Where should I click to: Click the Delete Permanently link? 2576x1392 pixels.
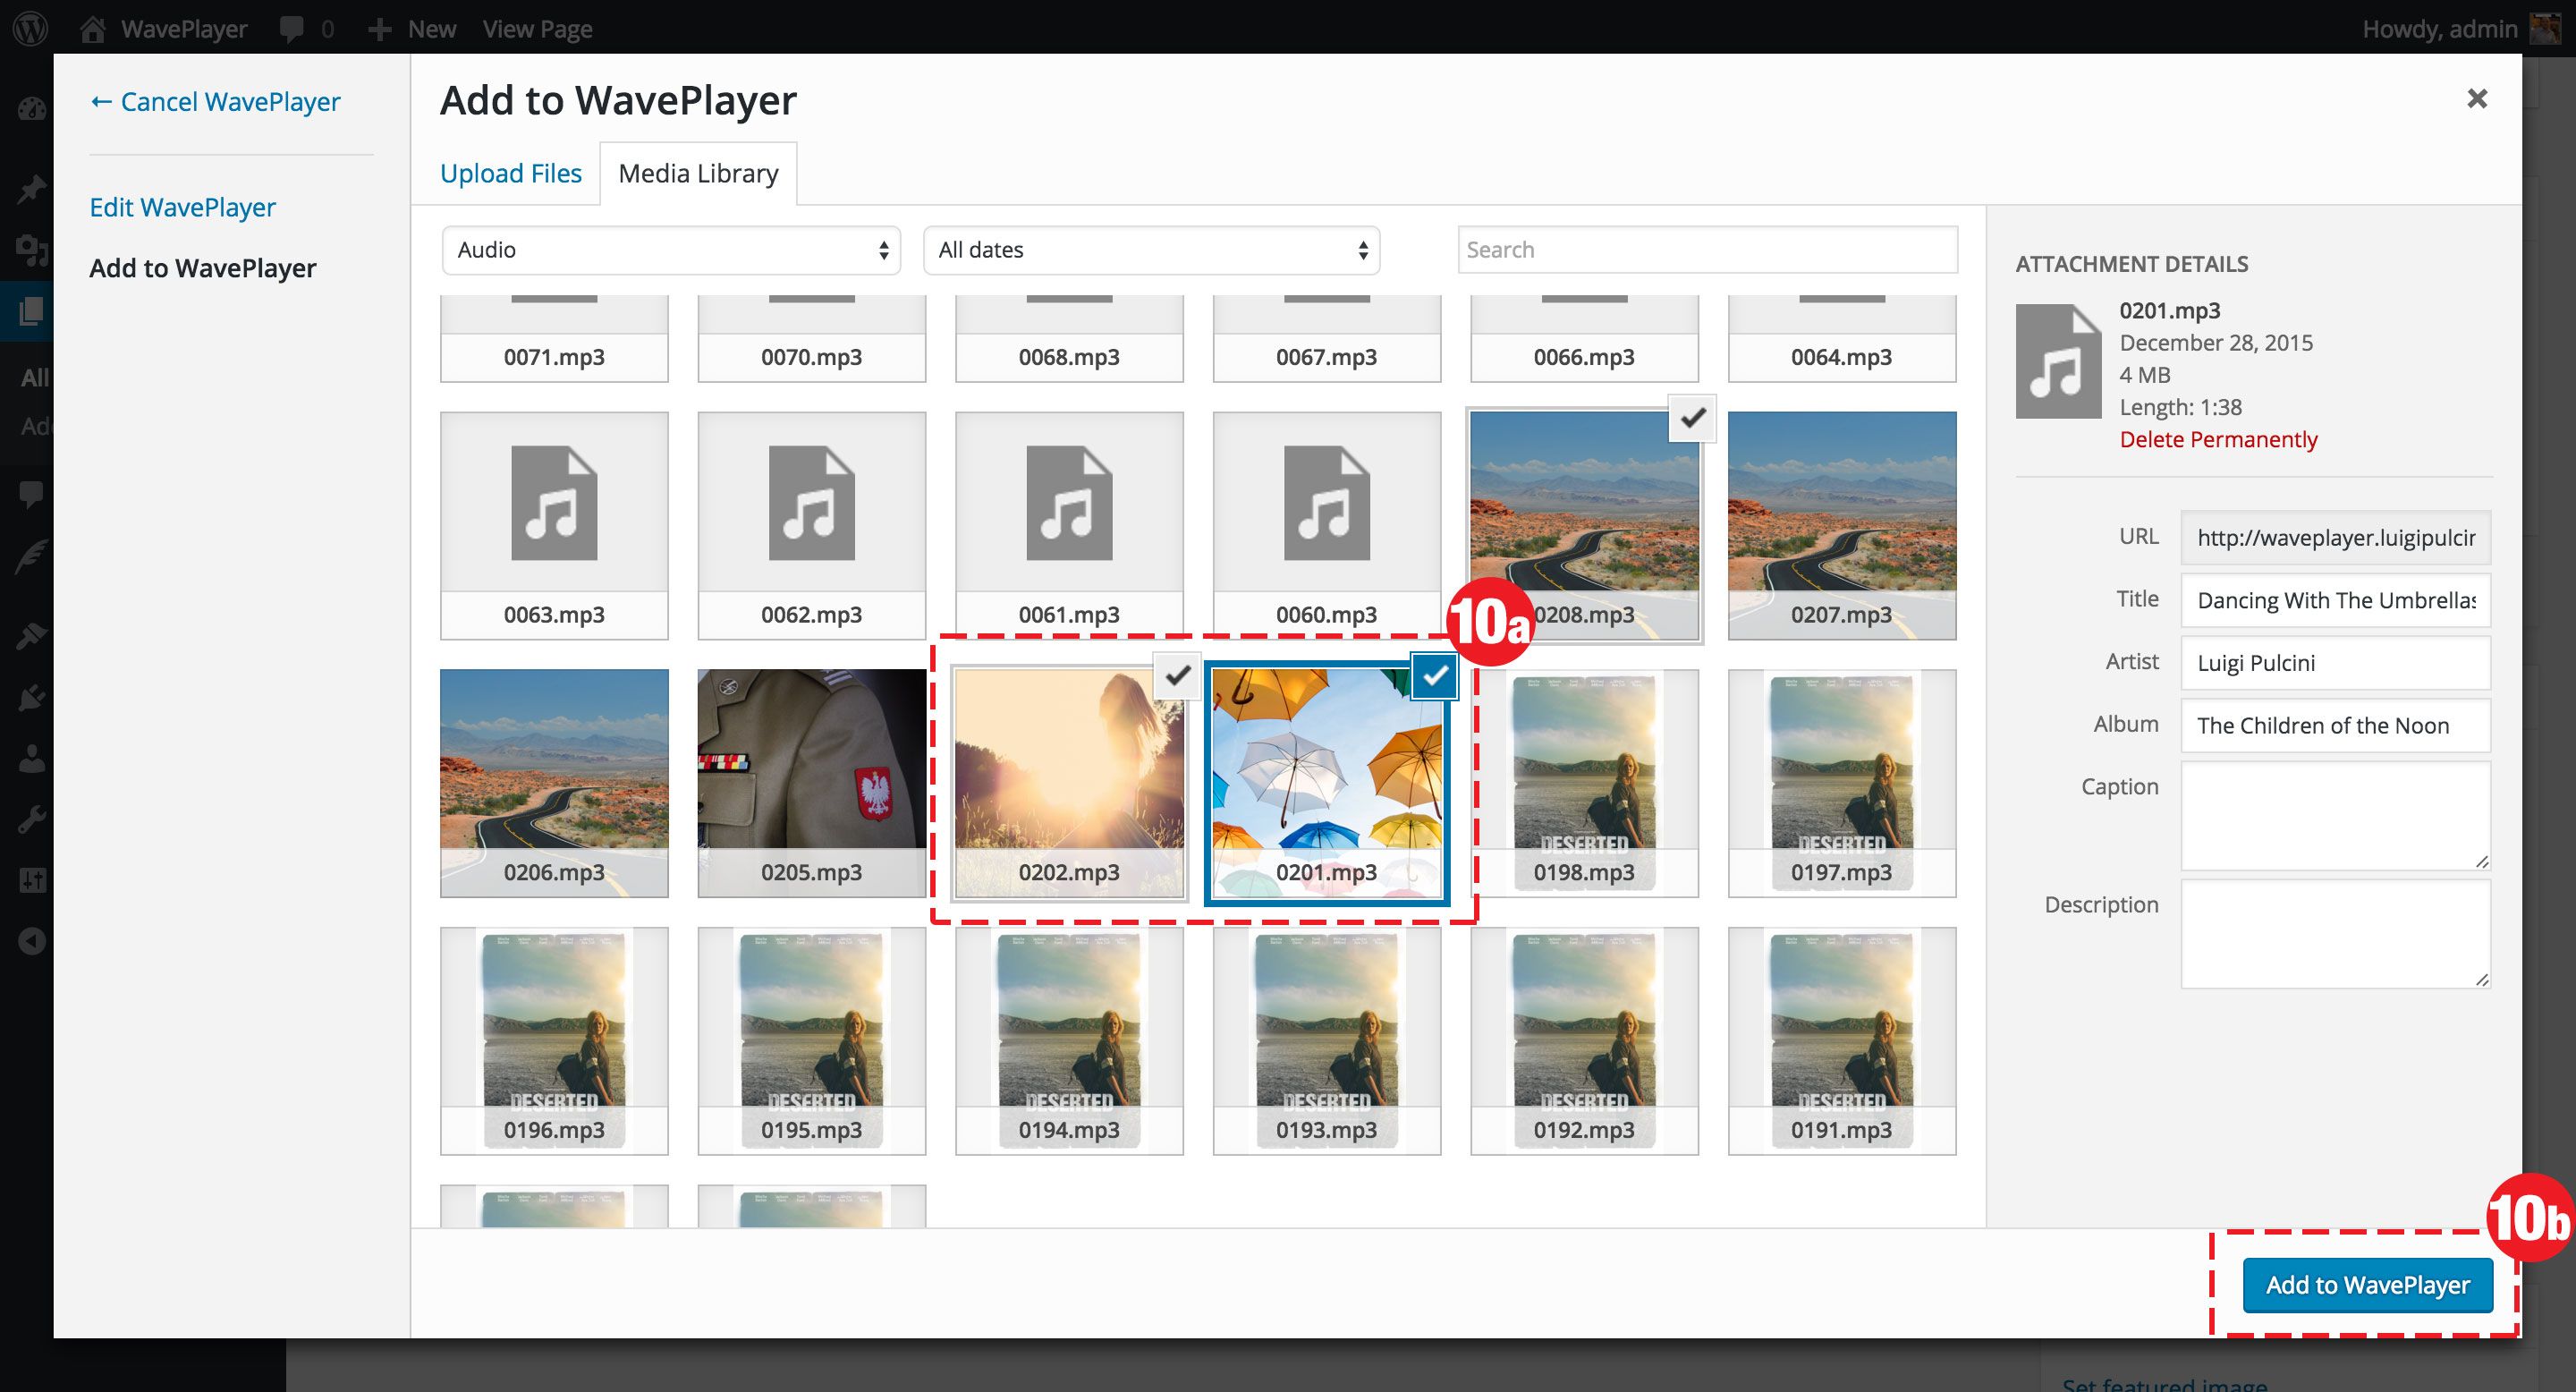(2217, 440)
